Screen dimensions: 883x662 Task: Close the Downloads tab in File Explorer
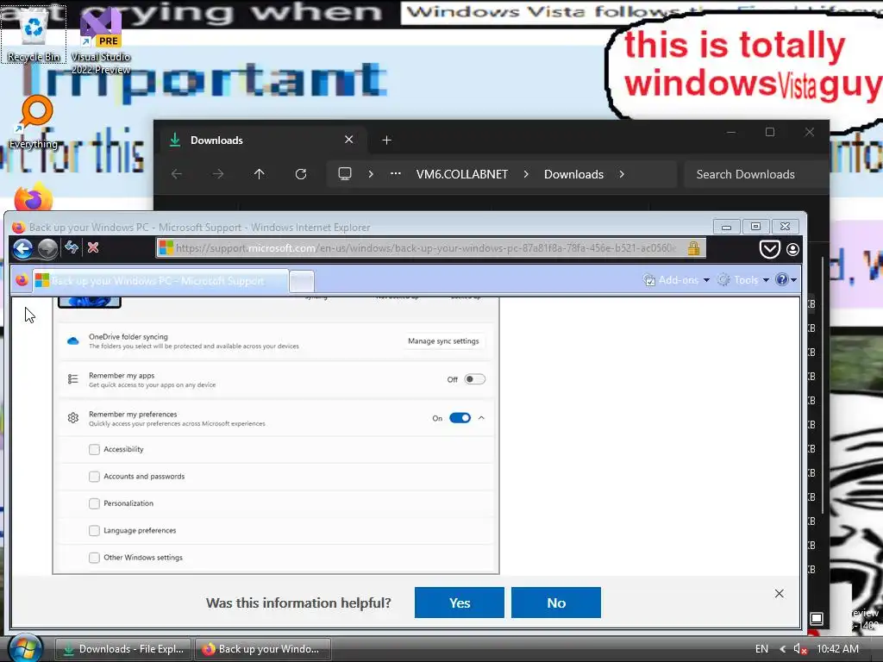point(349,140)
